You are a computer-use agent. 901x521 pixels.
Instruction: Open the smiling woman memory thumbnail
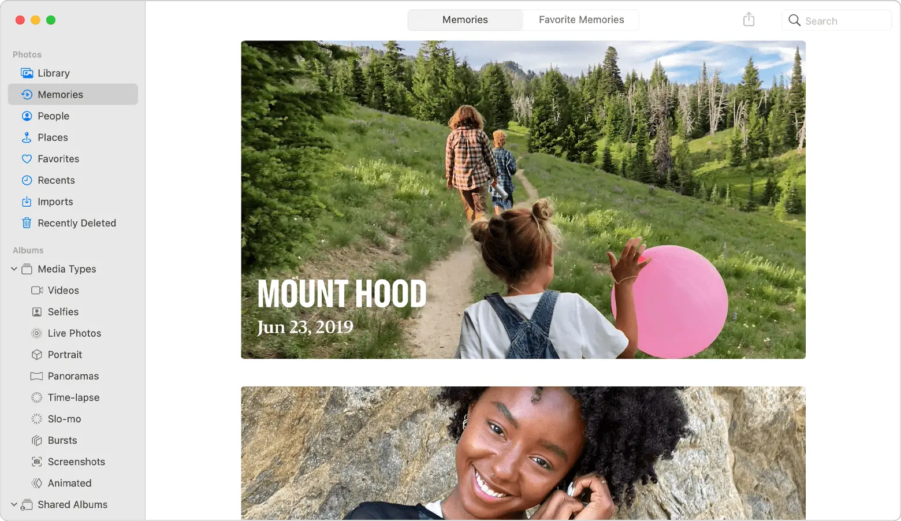[x=523, y=453]
